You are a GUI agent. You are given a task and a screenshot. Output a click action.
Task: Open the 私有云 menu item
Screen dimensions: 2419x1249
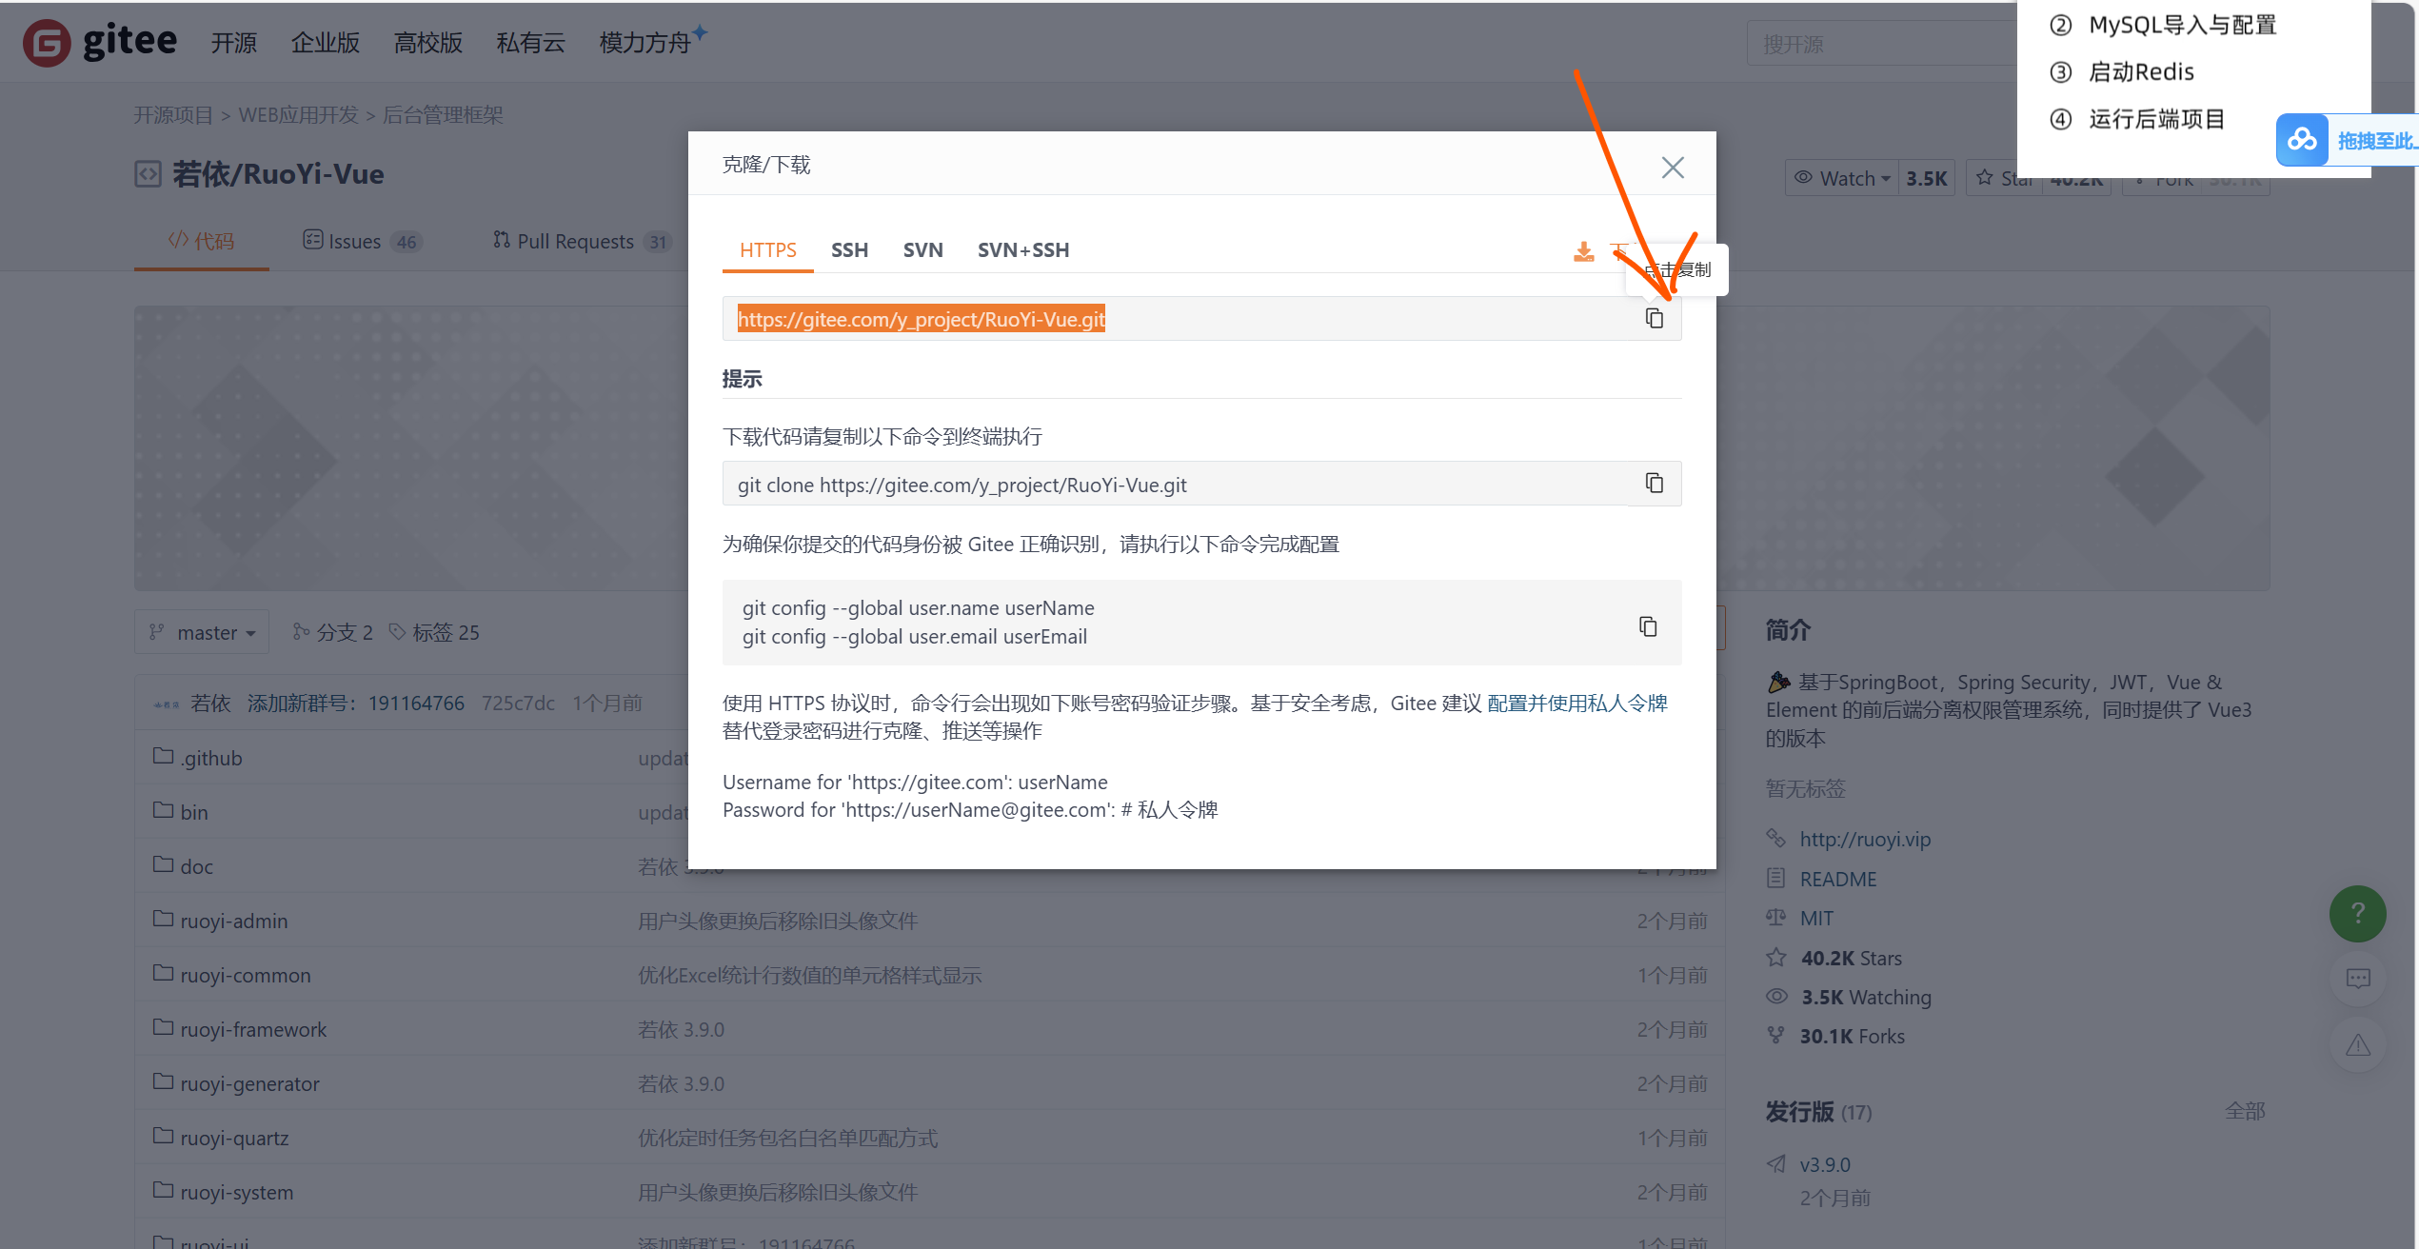tap(531, 43)
